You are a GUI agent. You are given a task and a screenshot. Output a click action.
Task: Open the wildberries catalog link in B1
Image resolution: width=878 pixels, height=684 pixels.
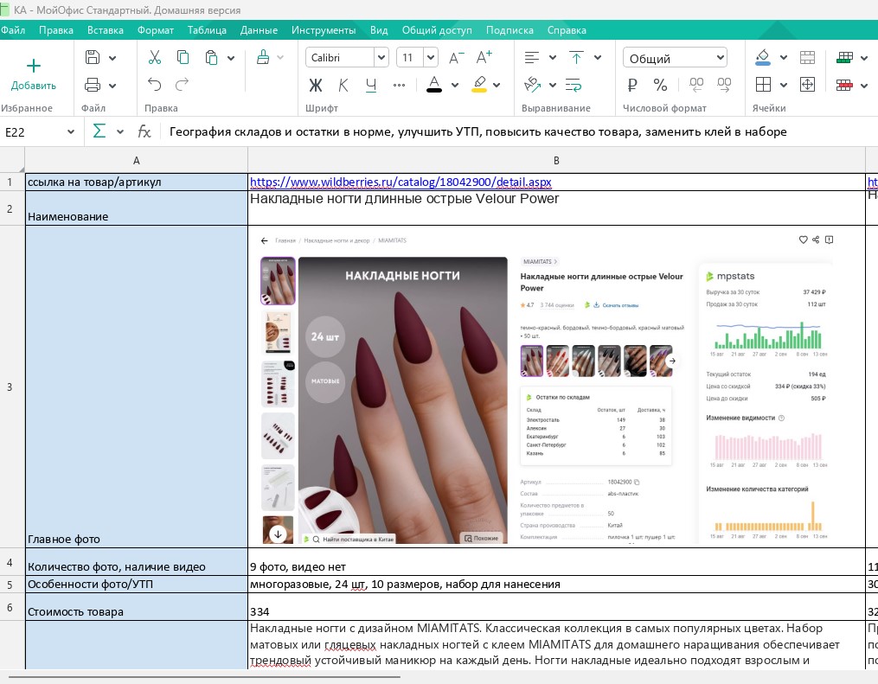401,182
